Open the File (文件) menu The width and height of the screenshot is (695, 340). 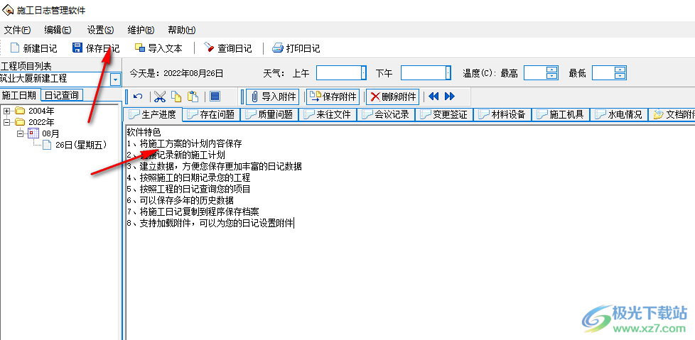tap(17, 30)
